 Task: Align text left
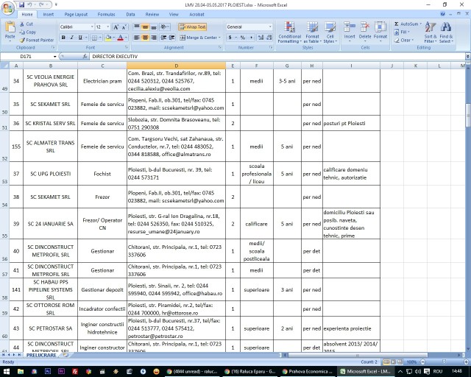point(137,38)
